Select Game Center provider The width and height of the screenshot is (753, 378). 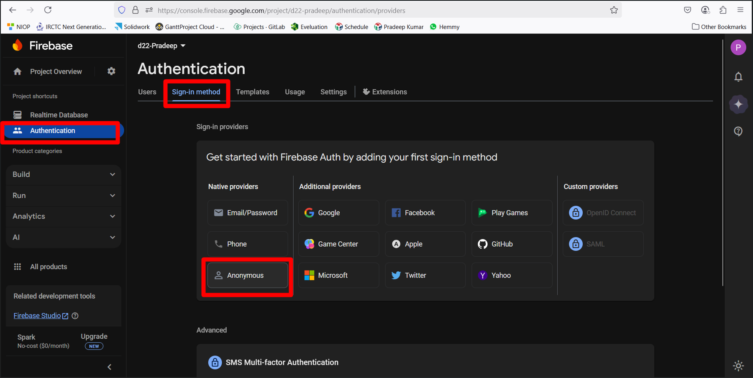pyautogui.click(x=338, y=244)
